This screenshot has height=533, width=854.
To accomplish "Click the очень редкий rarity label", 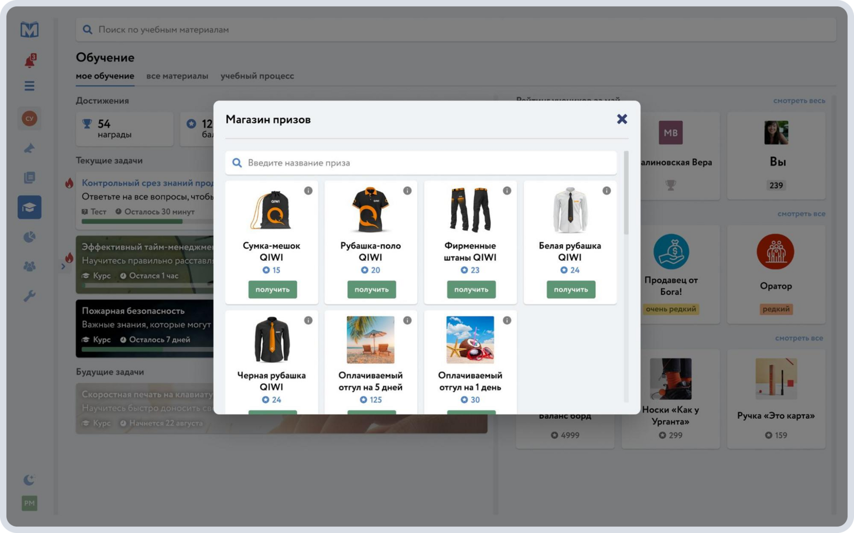I will (x=670, y=309).
